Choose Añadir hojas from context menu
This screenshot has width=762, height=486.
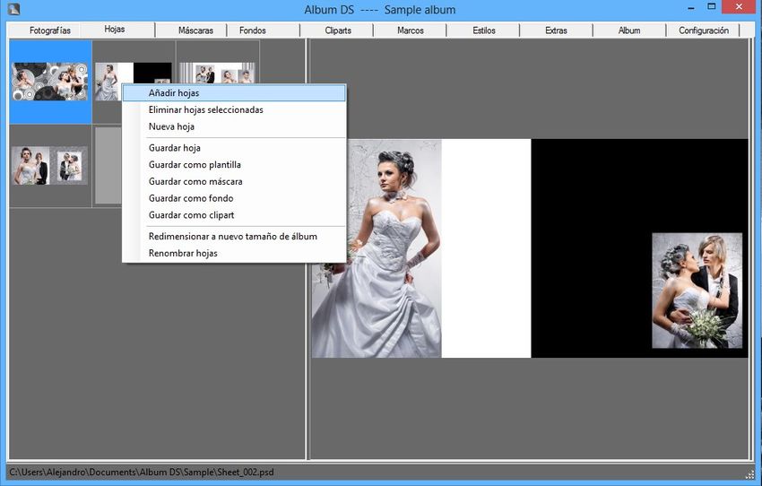coord(174,93)
